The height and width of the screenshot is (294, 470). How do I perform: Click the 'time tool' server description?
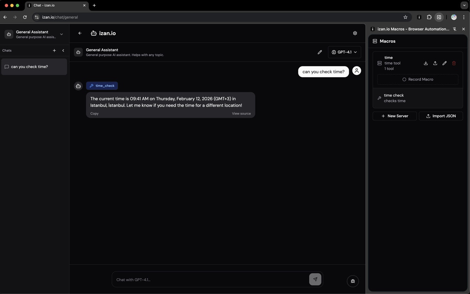[392, 63]
